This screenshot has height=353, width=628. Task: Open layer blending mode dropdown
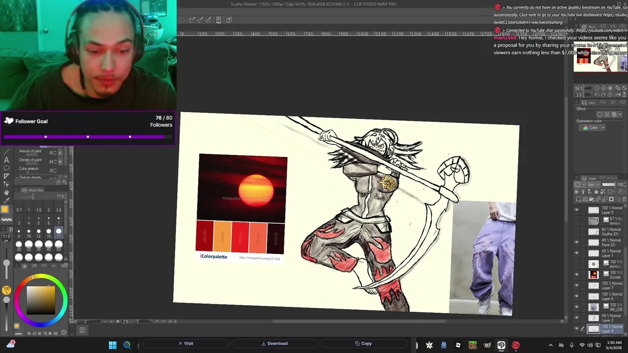pyautogui.click(x=594, y=184)
